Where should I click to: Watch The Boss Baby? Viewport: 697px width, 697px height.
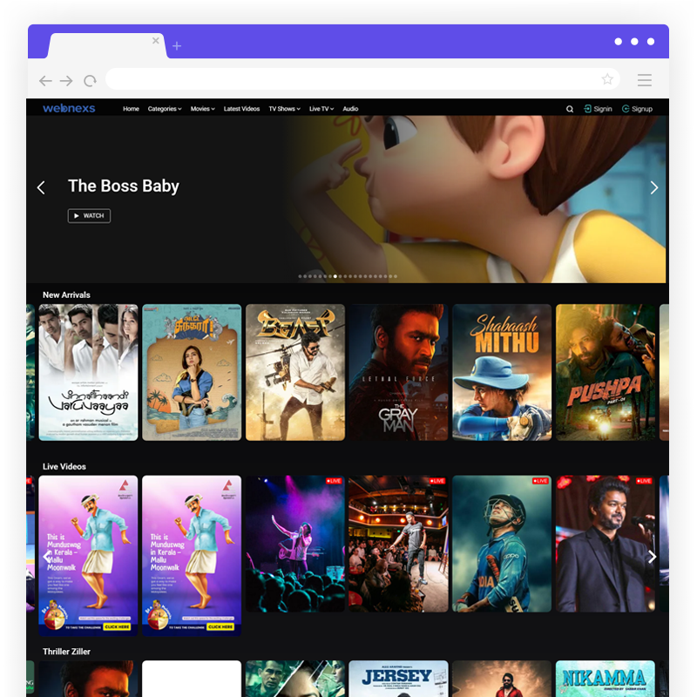pos(89,215)
